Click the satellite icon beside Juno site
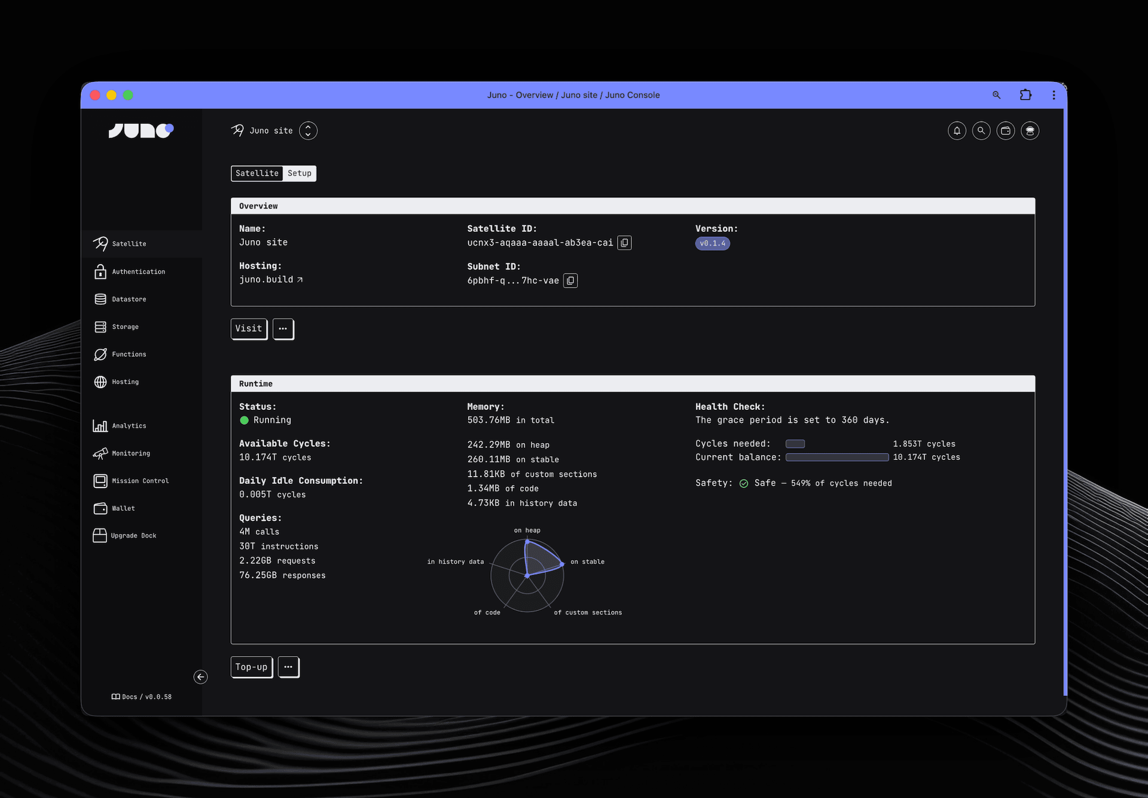 click(x=237, y=130)
